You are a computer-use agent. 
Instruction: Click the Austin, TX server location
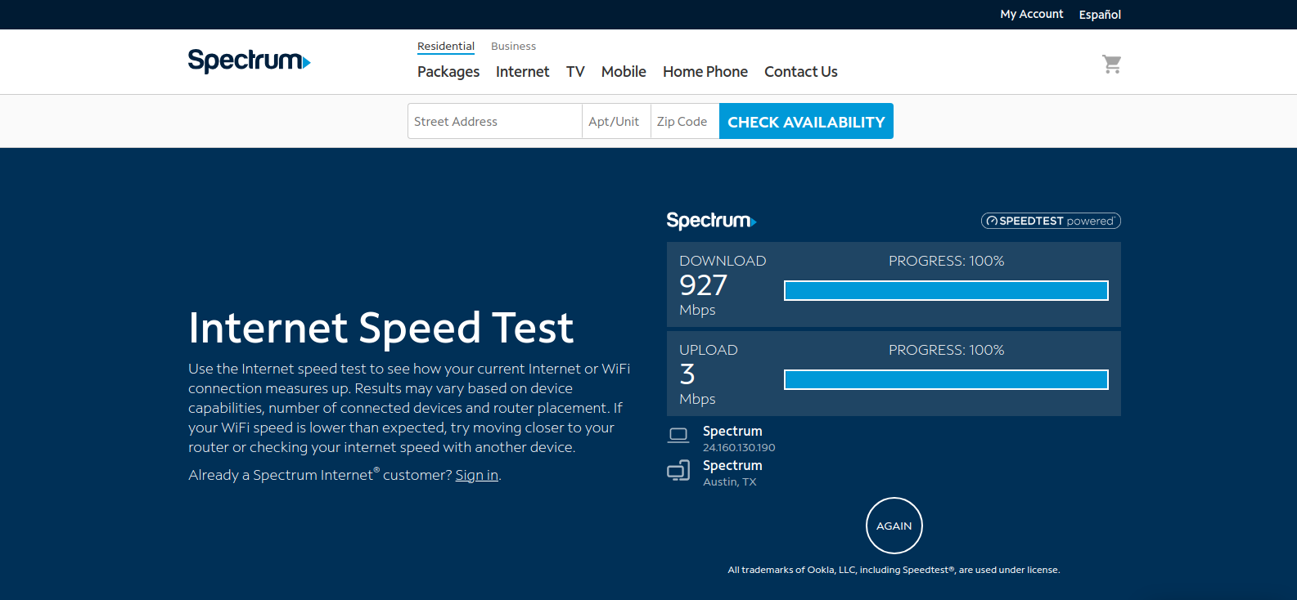coord(730,482)
